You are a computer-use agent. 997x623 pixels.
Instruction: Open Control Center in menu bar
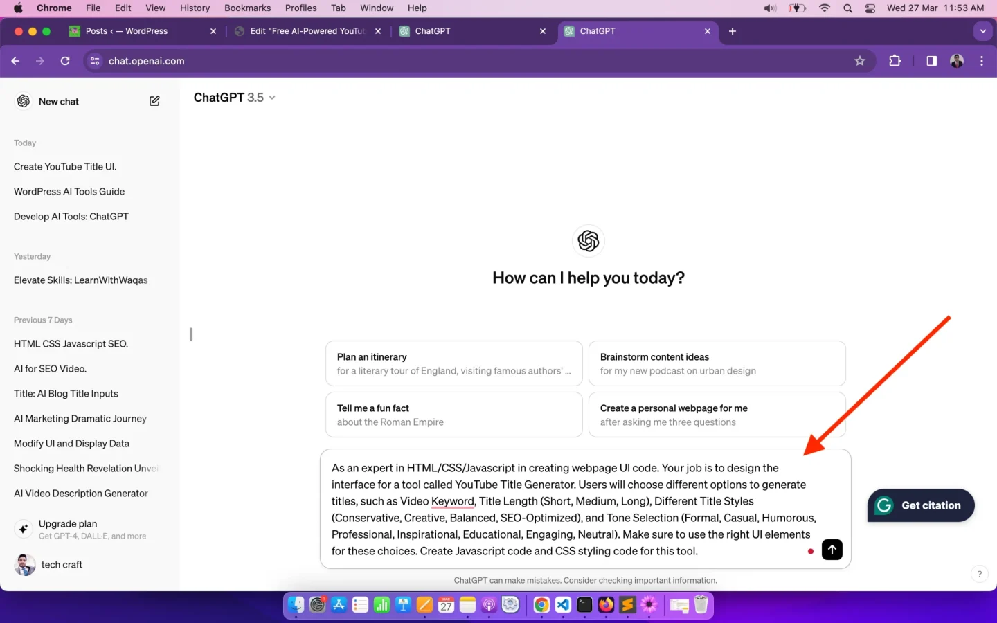click(870, 8)
